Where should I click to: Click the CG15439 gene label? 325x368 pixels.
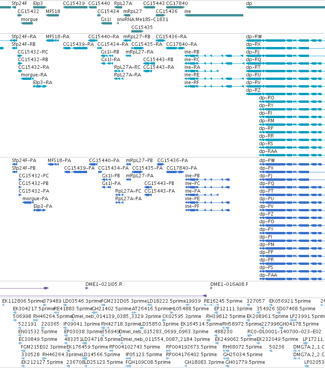tap(74, 3)
